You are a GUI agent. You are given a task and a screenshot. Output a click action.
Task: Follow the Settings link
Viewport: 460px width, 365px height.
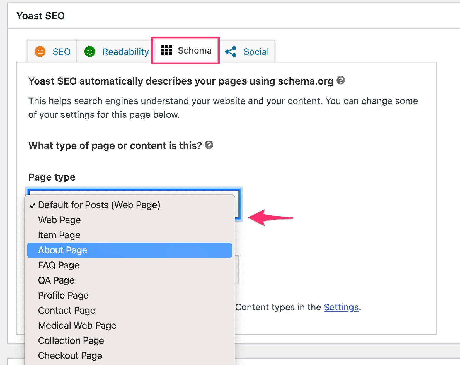(x=341, y=307)
